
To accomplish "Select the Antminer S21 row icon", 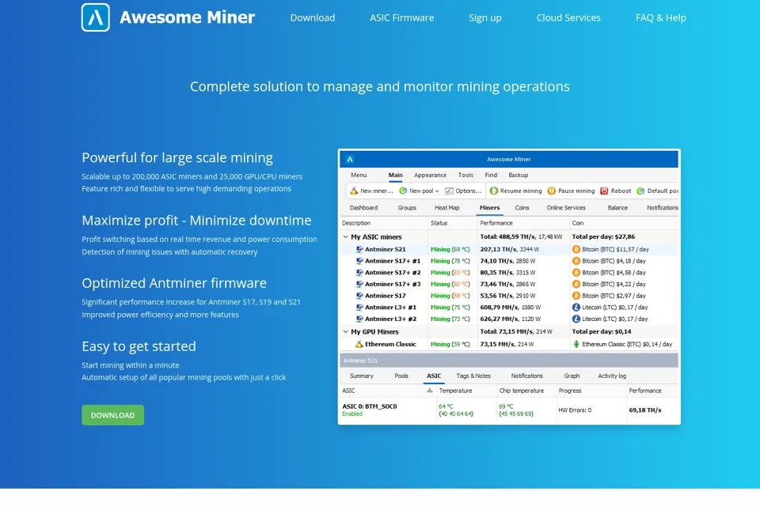I will [359, 249].
